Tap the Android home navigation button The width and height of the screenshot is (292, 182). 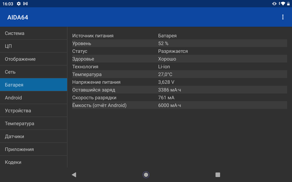point(146,175)
